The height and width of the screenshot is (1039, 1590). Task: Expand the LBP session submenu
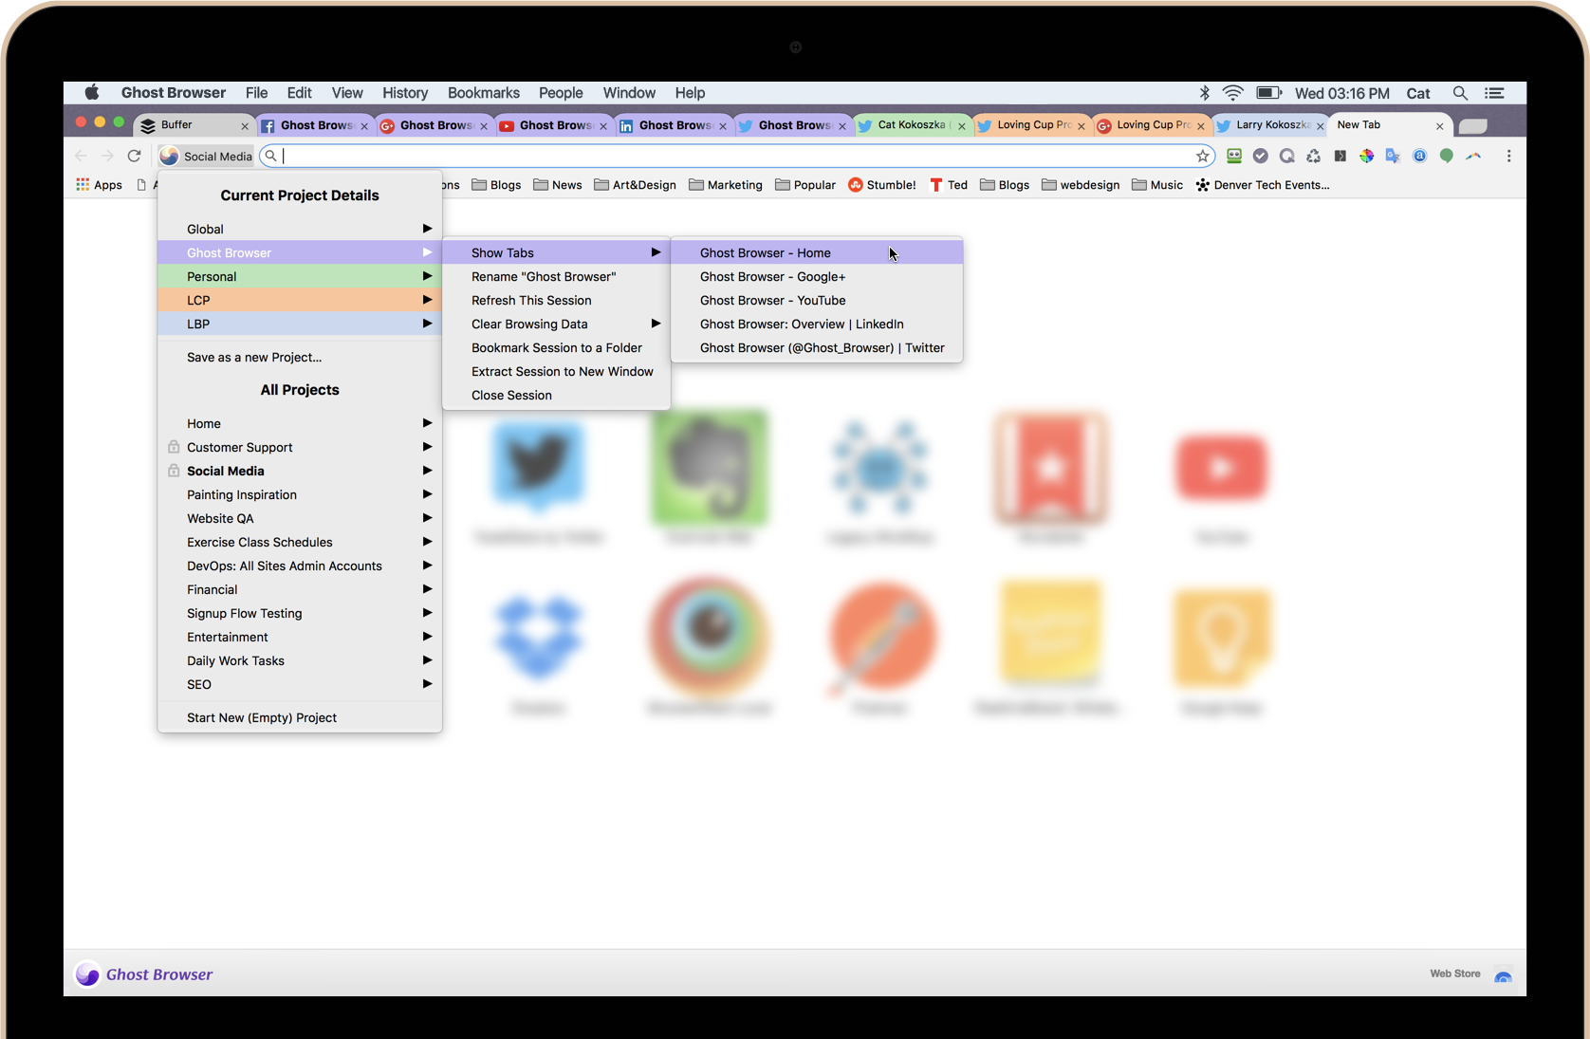tap(427, 324)
